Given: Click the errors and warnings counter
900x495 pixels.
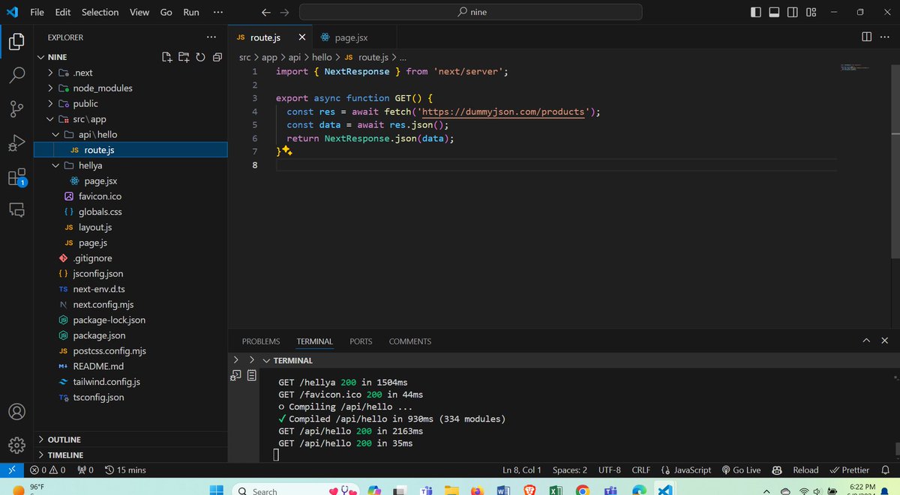Looking at the screenshot, I should [x=48, y=470].
